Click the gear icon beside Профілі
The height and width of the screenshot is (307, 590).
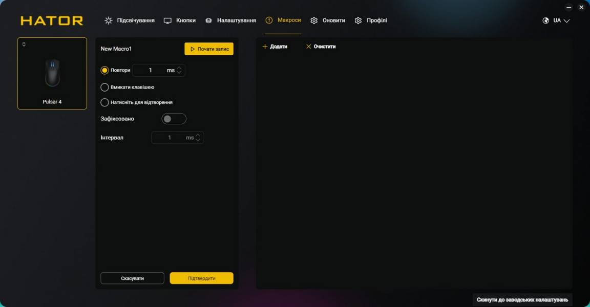(358, 20)
